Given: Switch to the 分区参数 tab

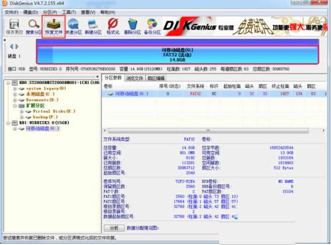Looking at the screenshot, I should [x=113, y=77].
